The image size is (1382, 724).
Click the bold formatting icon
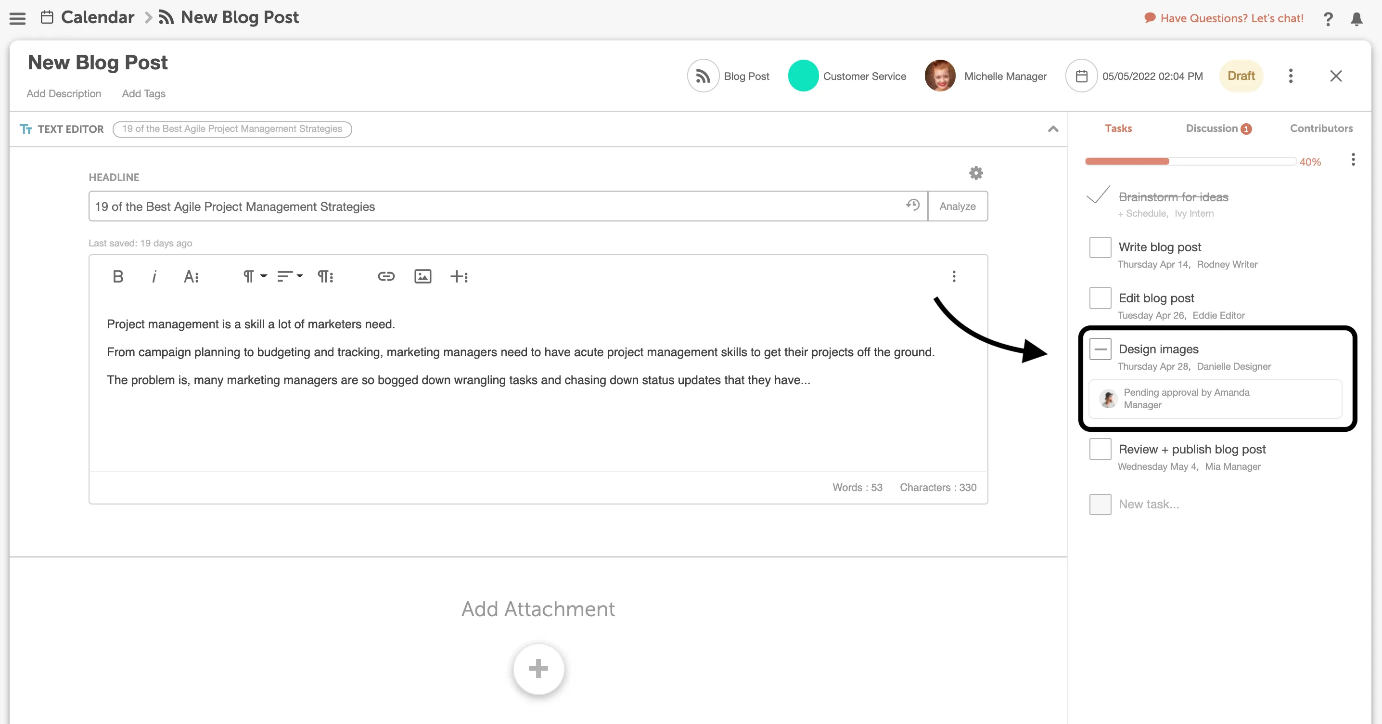coord(118,276)
